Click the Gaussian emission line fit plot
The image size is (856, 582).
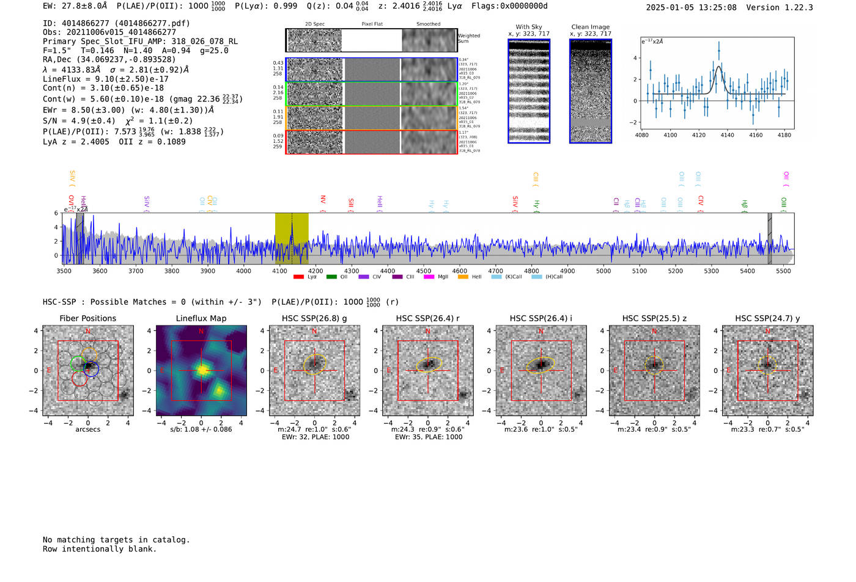(x=717, y=84)
